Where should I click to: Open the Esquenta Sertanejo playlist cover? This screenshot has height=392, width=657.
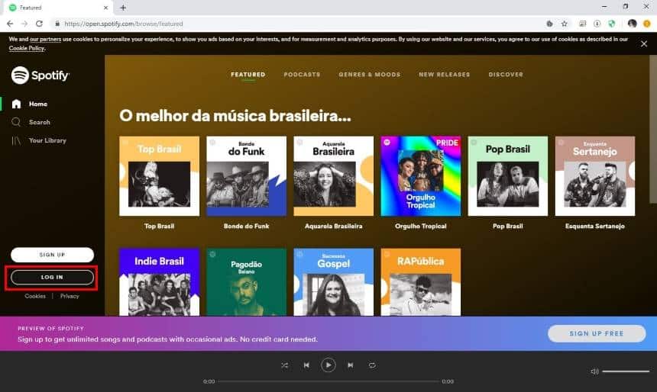pyautogui.click(x=595, y=176)
